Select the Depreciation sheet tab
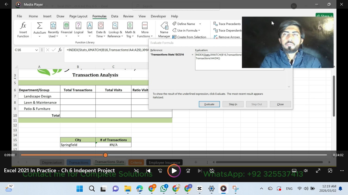Image resolution: width=348 pixels, height=195 pixels. pos(52,162)
